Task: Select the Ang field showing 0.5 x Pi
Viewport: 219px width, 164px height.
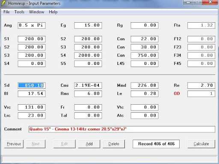Action: point(32,25)
